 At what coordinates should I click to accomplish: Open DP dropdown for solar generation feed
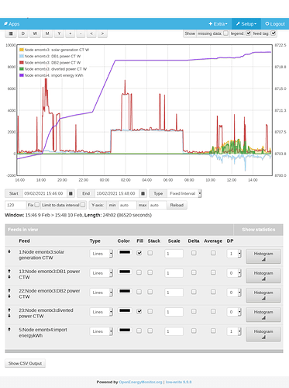234,254
